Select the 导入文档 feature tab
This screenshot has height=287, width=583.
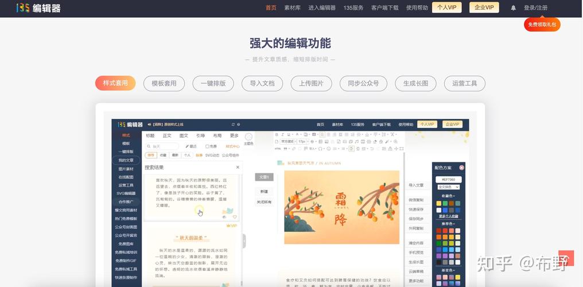(262, 83)
